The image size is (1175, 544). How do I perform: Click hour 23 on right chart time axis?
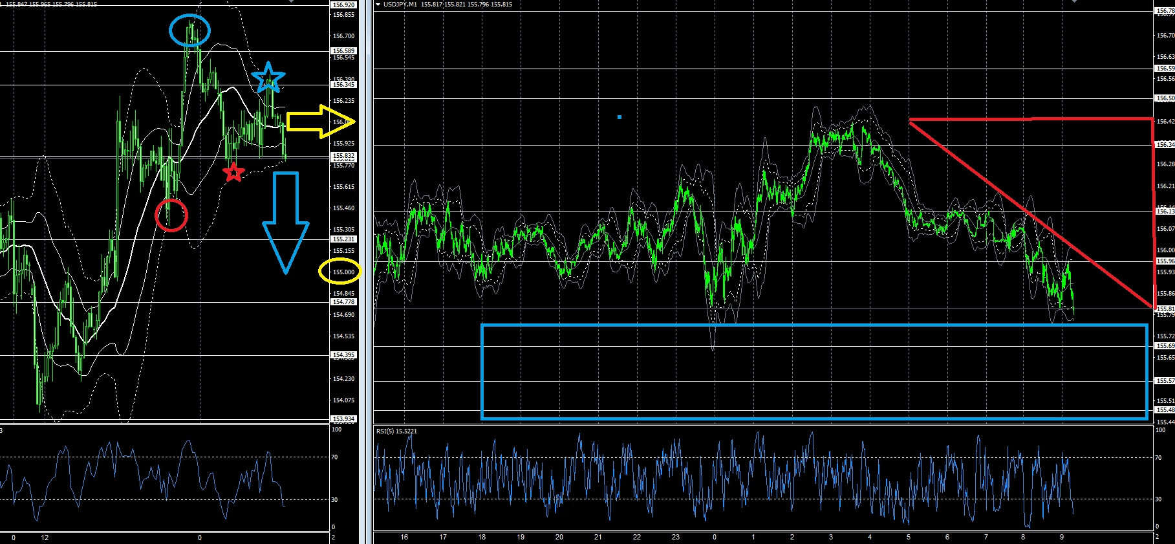(676, 537)
